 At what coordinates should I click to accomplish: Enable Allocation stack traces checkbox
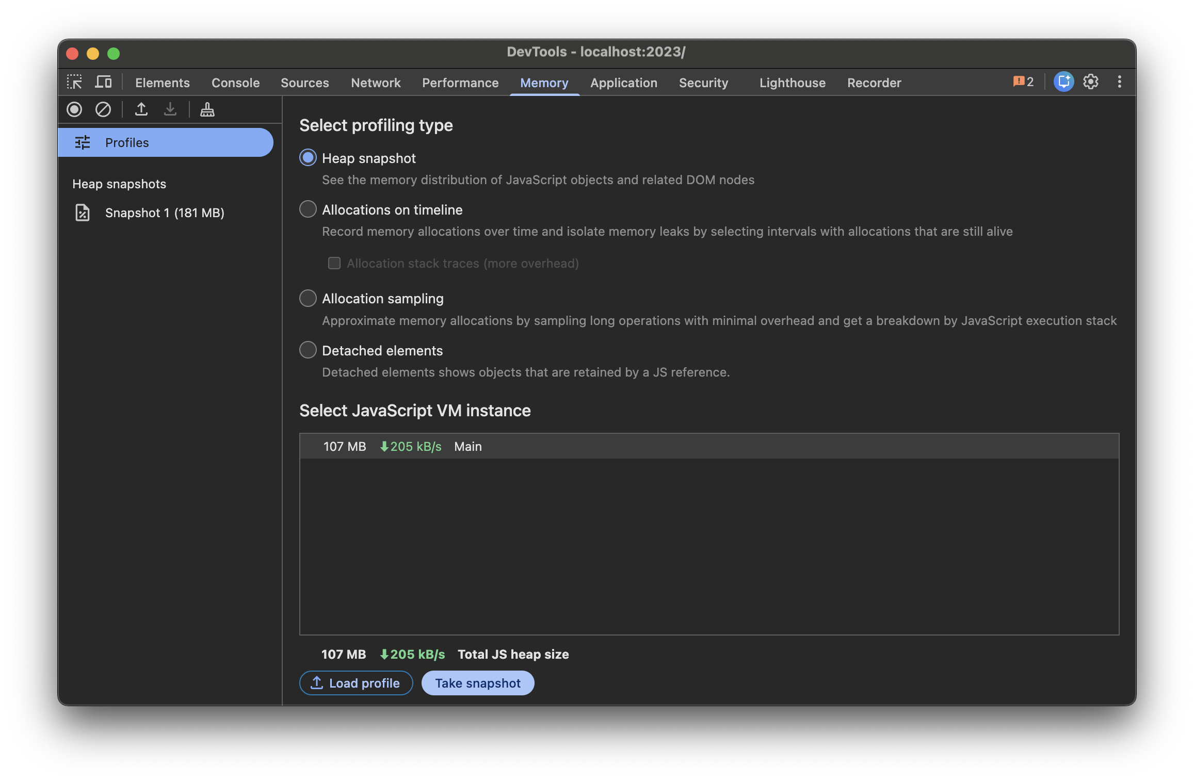(x=334, y=264)
